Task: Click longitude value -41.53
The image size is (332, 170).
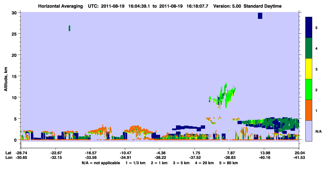Action: pyautogui.click(x=299, y=158)
